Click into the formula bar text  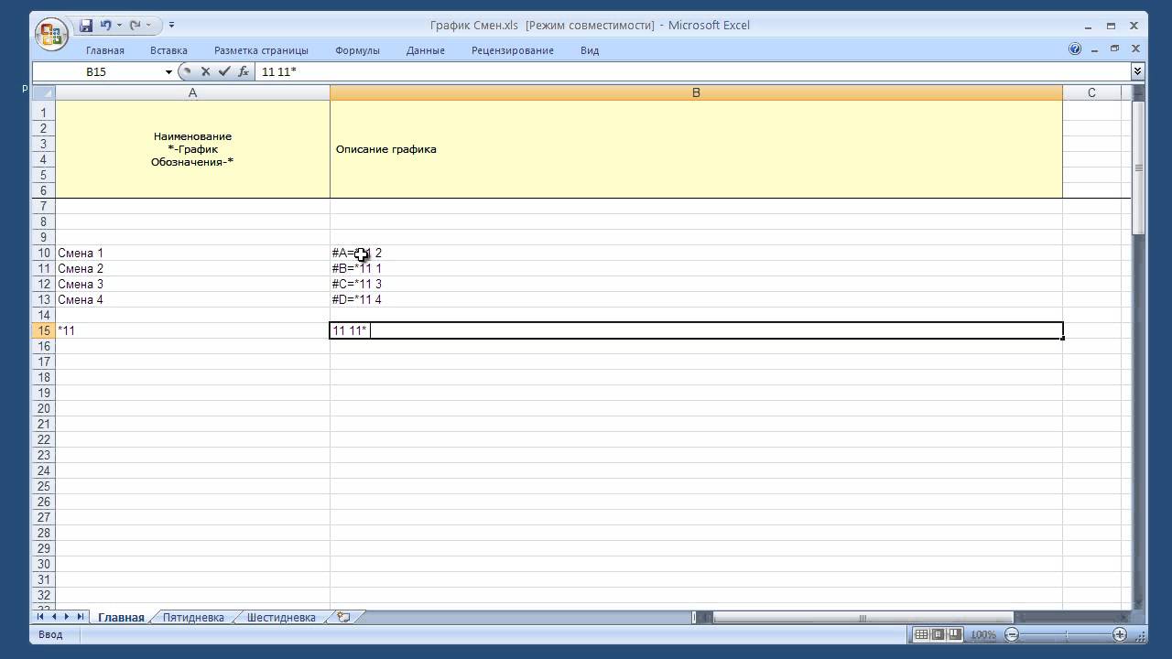[x=693, y=71]
